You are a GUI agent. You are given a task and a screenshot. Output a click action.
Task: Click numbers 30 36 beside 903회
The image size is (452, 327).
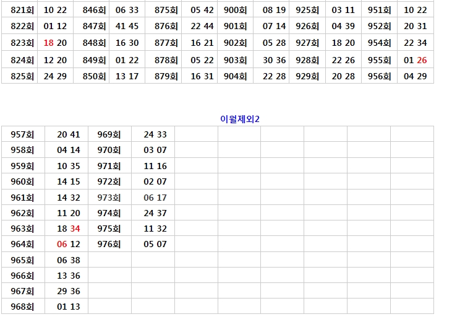click(274, 60)
